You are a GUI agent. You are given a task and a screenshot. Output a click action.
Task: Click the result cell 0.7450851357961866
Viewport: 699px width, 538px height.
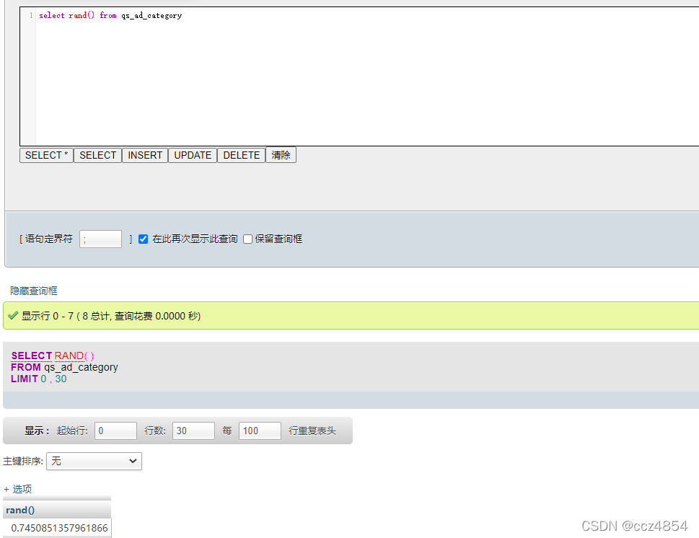59,528
